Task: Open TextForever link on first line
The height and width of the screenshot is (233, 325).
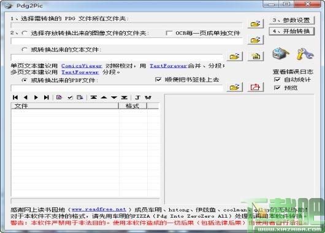Action: [169, 66]
